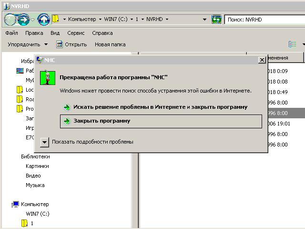The image size is (305, 229).
Task: Open the Сервис menu
Action: [76, 33]
